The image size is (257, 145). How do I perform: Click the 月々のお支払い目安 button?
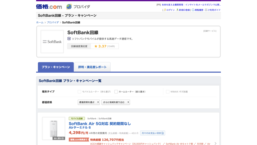(x=153, y=133)
